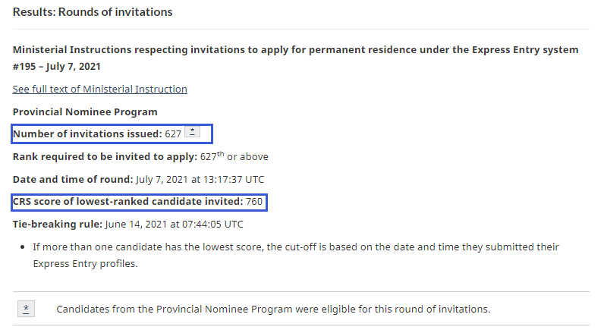Click the 'July 7, 2021 at 13:17:37 UTC' timestamp

point(200,180)
